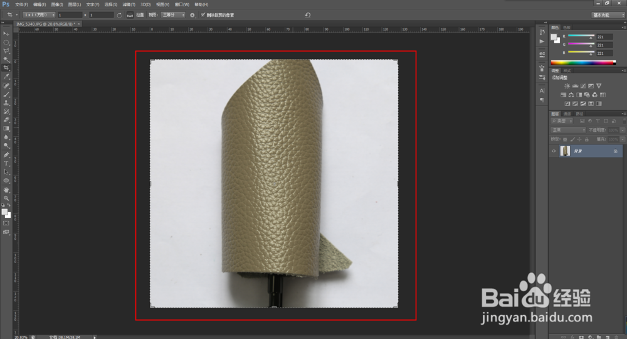Select the Healing Brush tool

click(x=6, y=85)
